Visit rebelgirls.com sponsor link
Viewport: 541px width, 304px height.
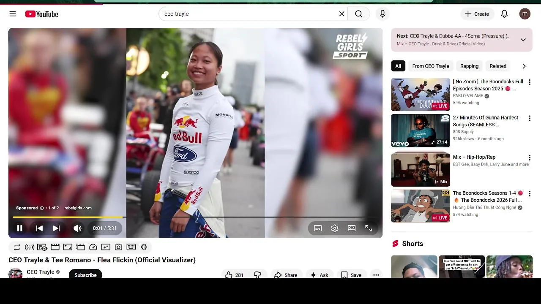(x=78, y=208)
